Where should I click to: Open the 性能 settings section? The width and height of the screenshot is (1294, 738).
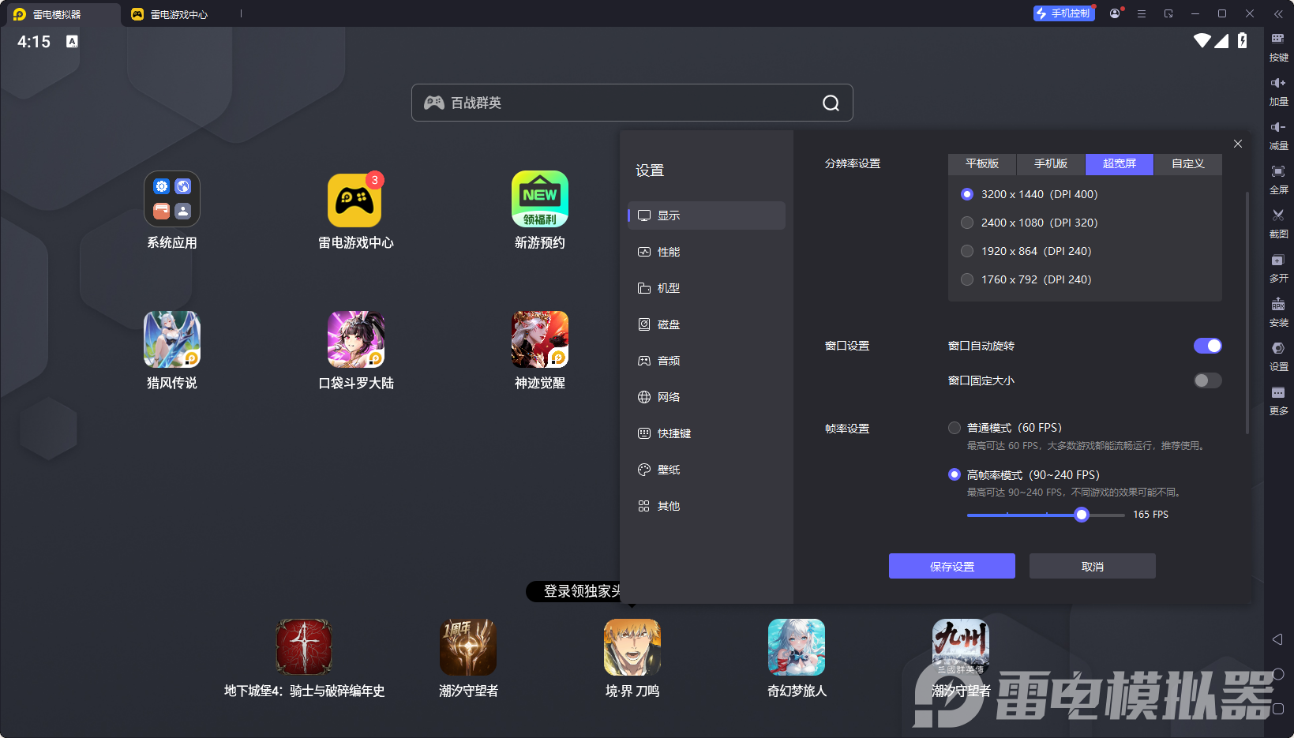click(707, 252)
